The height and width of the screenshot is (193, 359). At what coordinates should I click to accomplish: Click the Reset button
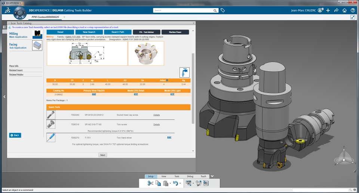coord(60,32)
